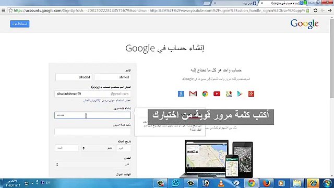Click the create password field

pyautogui.click(x=93, y=115)
